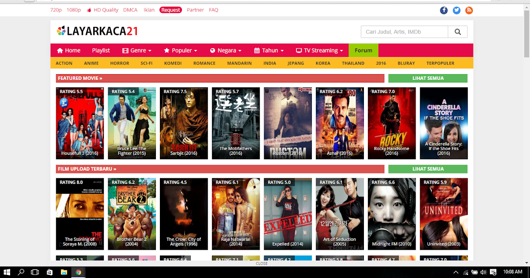Open the Playlist menu item

click(x=101, y=50)
